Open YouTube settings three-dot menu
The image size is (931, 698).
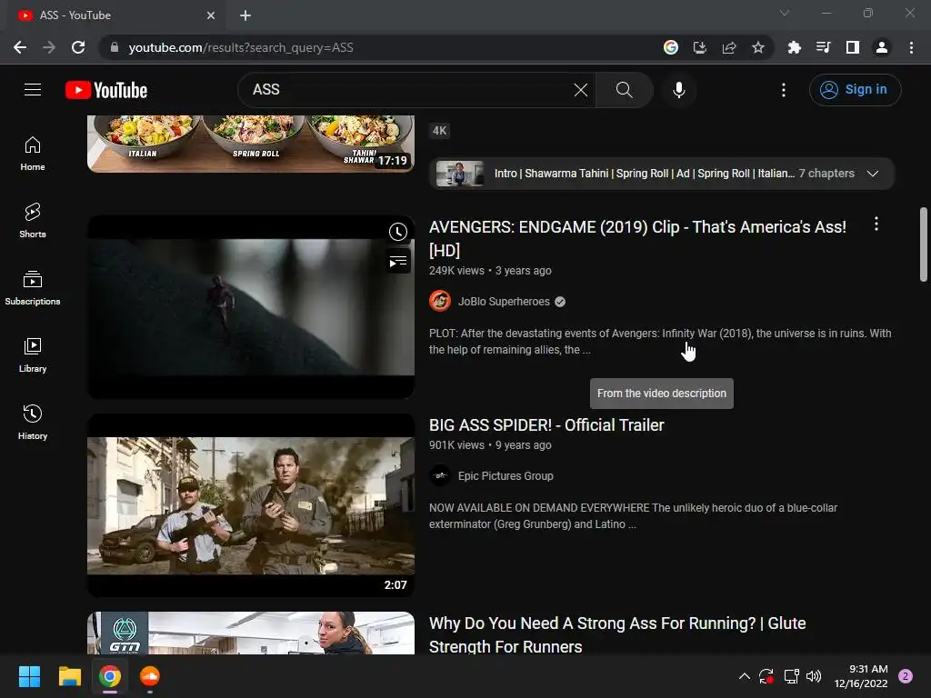(x=784, y=90)
